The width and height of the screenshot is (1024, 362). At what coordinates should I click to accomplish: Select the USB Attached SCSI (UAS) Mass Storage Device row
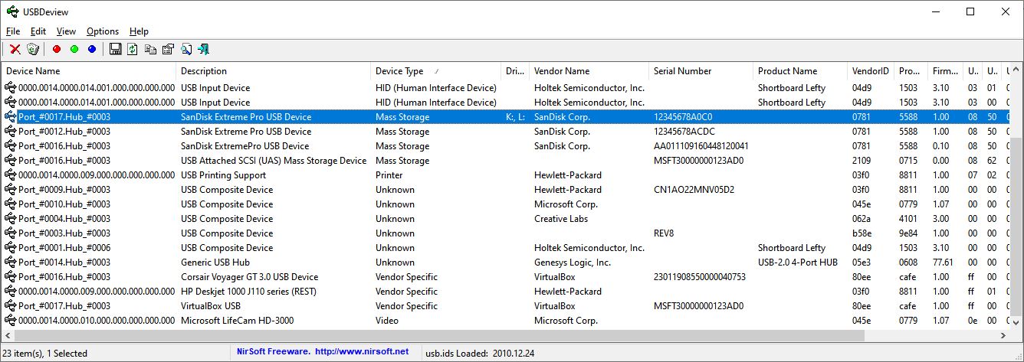coord(506,161)
